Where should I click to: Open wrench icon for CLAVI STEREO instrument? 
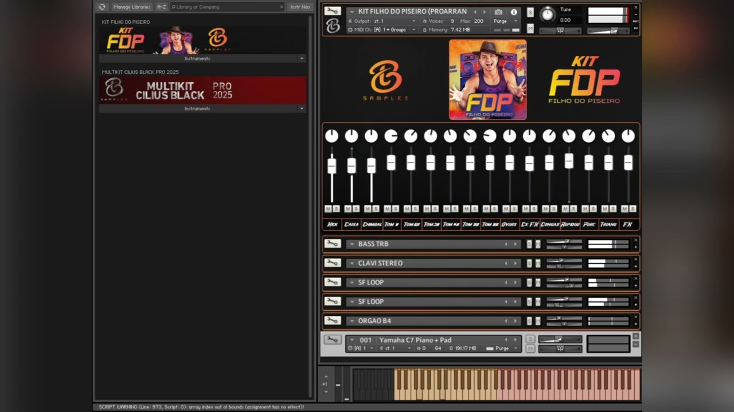point(333,263)
